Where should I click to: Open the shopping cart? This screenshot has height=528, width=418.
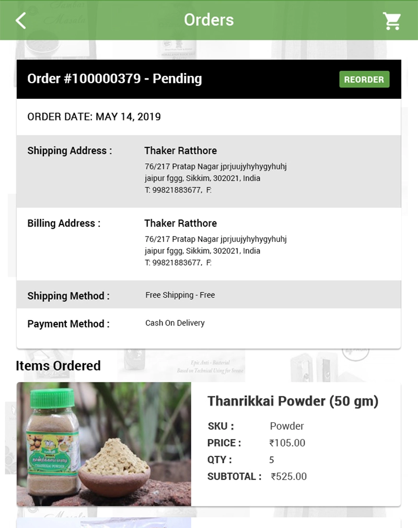coord(391,20)
